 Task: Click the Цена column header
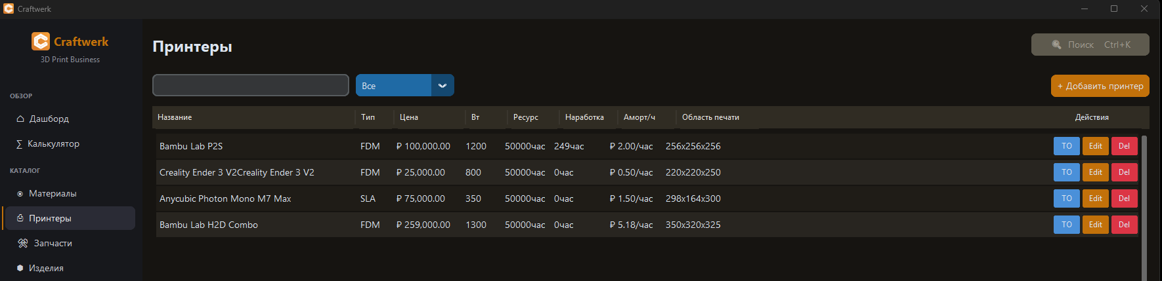[409, 117]
